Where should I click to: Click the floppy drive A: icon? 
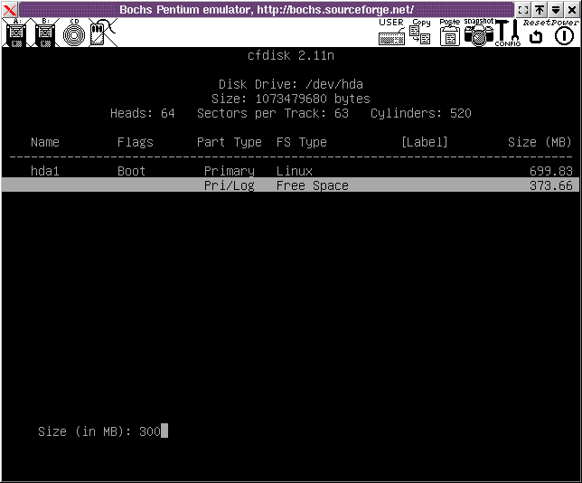click(x=14, y=33)
